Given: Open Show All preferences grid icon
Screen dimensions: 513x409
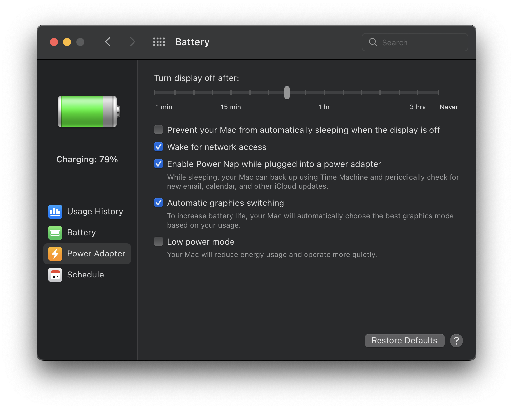Looking at the screenshot, I should pos(159,42).
